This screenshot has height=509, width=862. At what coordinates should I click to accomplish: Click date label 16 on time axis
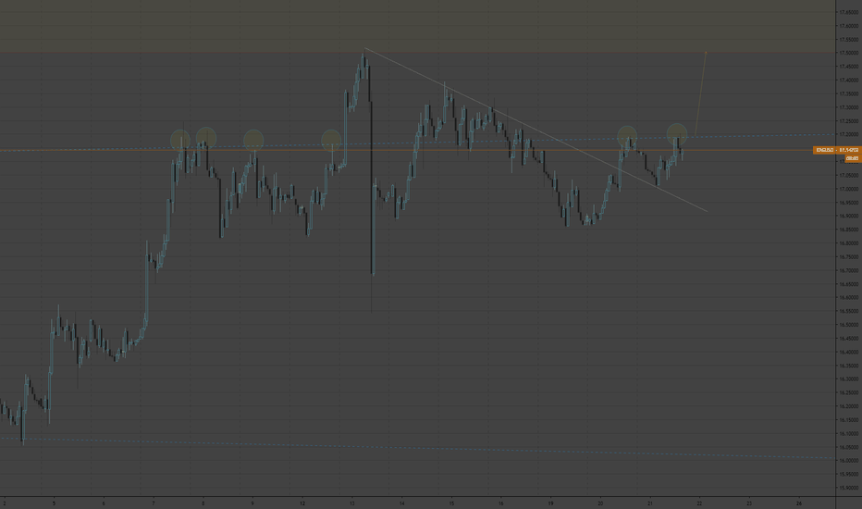[500, 503]
